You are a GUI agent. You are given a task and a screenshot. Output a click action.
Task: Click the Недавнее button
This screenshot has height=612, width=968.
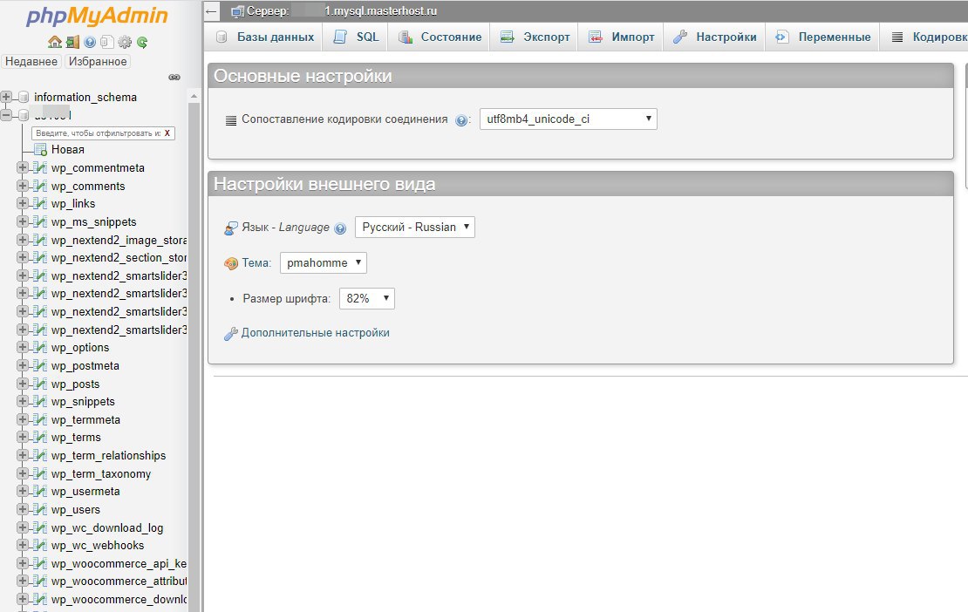click(x=31, y=61)
